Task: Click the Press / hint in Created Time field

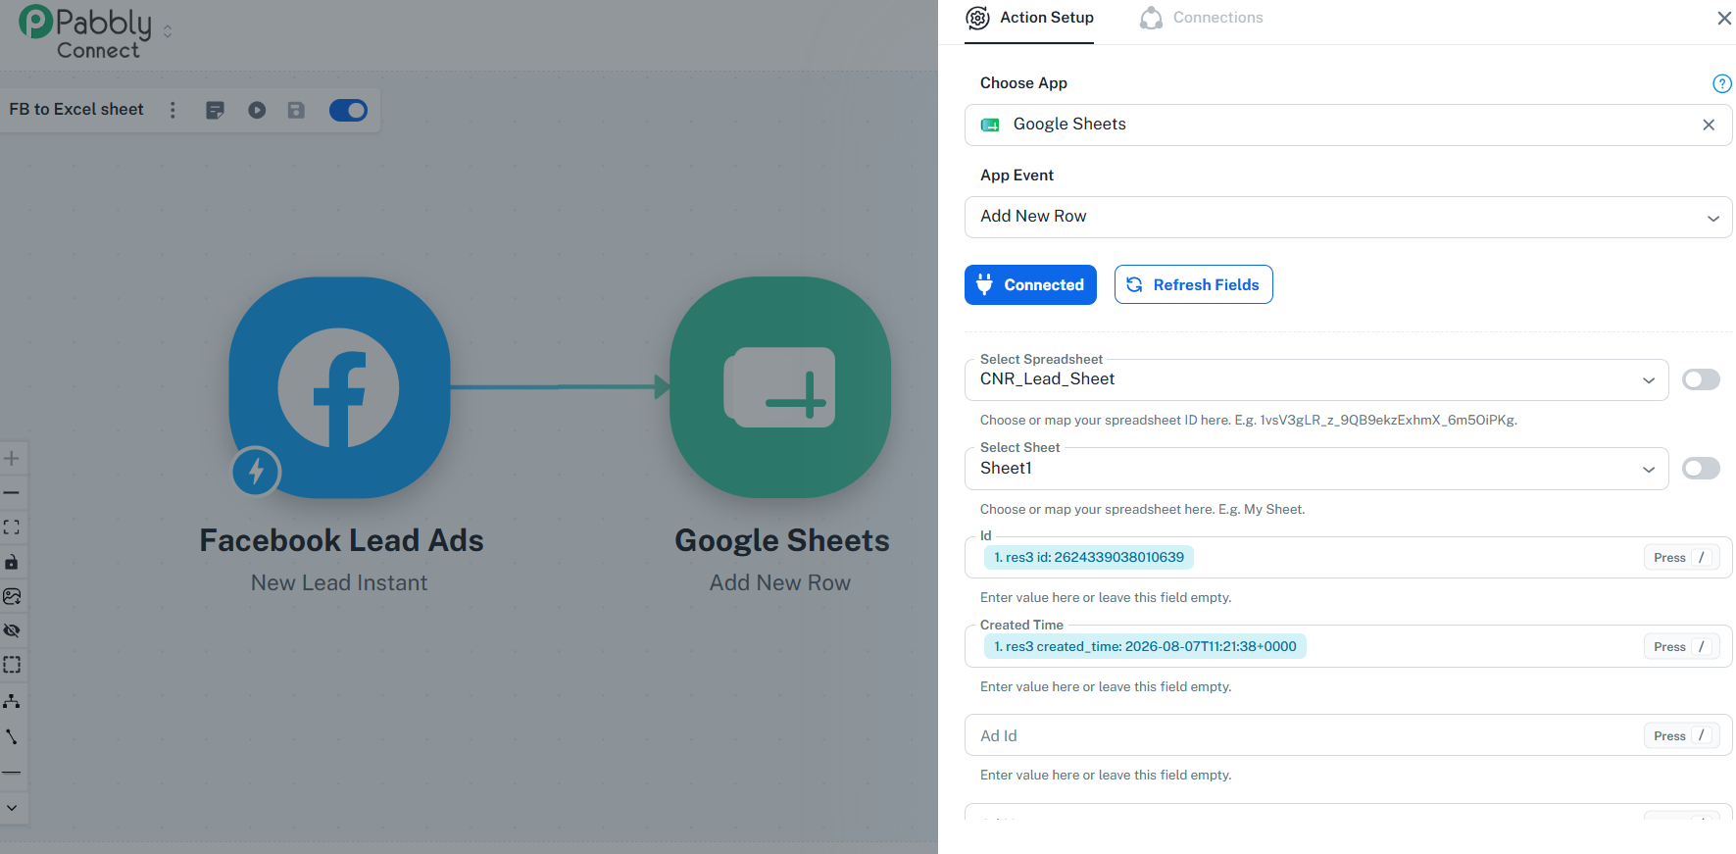Action: (1681, 646)
